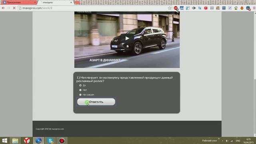Bookmark this page with the star icon
This screenshot has width=256, height=144.
tap(170, 8)
